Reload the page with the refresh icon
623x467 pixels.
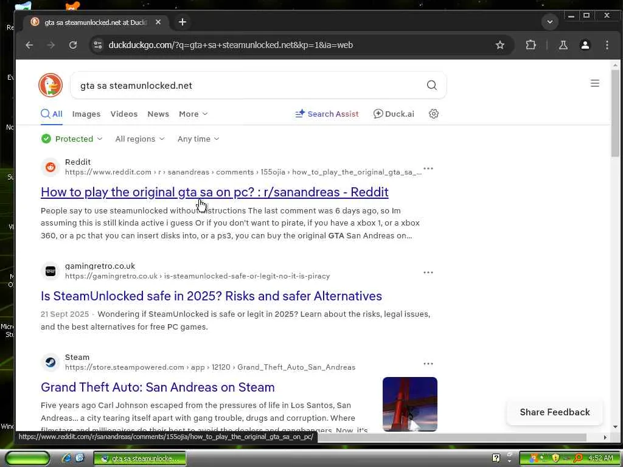click(73, 45)
